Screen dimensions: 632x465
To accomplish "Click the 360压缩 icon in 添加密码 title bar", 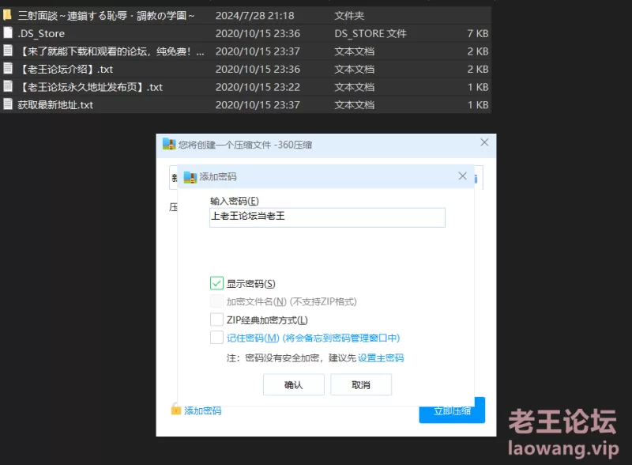I will click(190, 177).
